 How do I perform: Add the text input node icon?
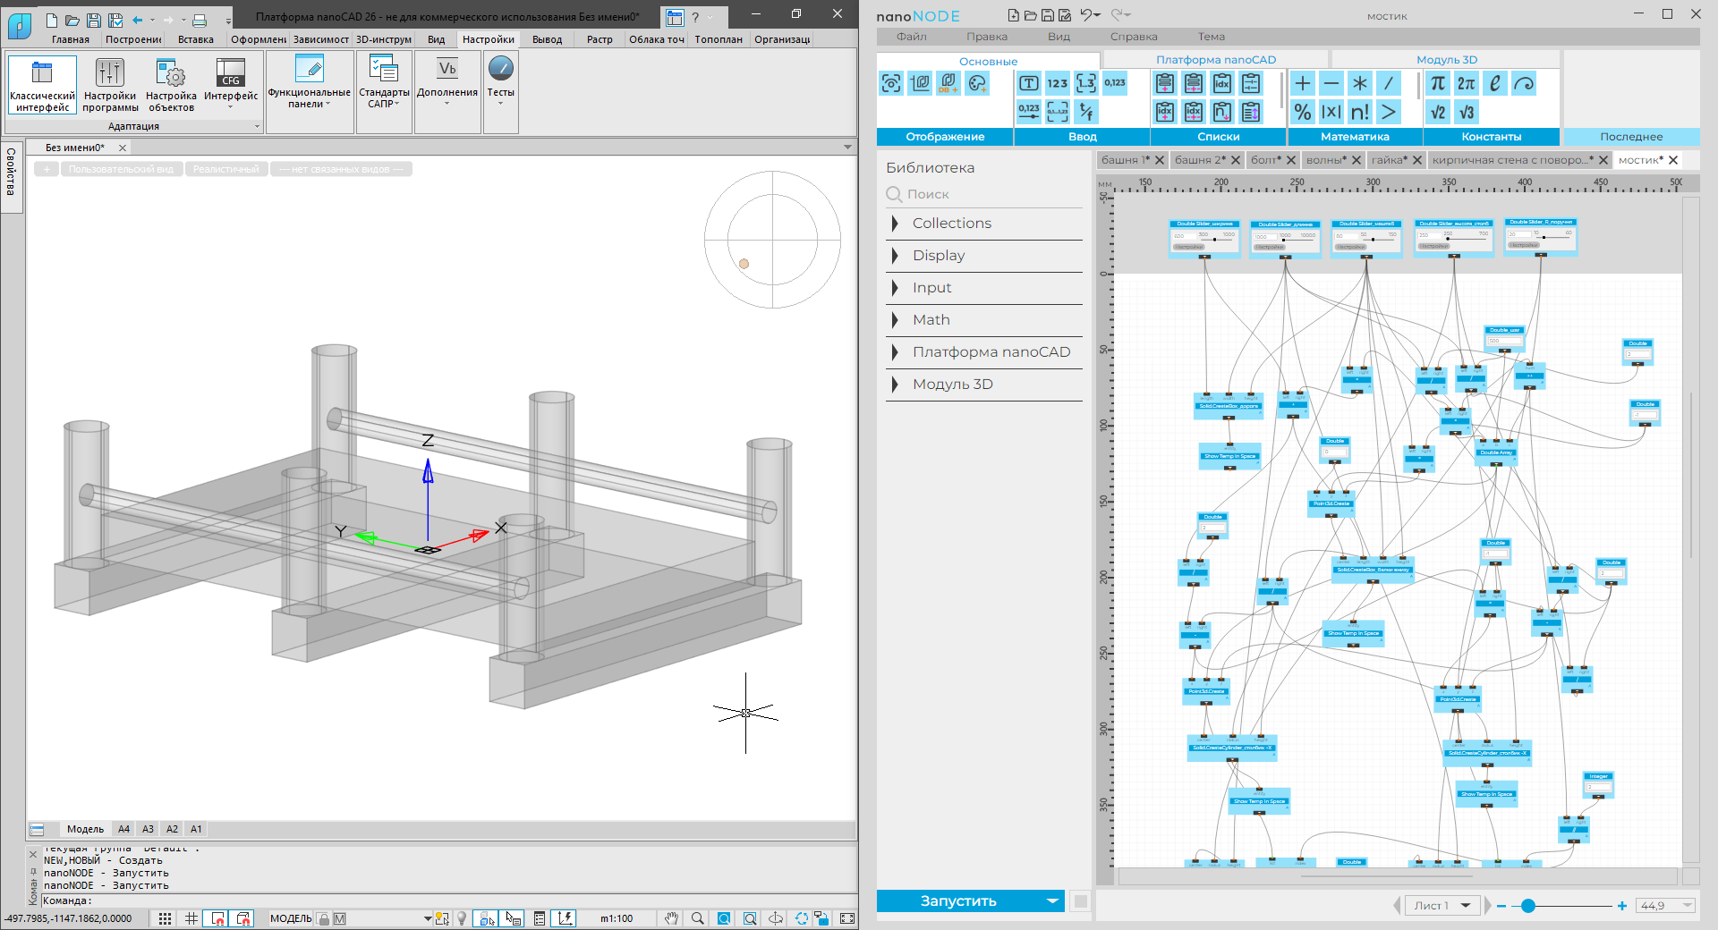(1029, 83)
